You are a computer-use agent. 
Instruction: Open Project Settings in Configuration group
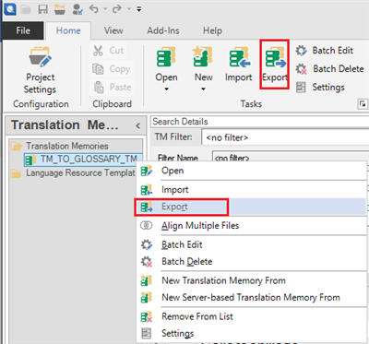(x=40, y=70)
